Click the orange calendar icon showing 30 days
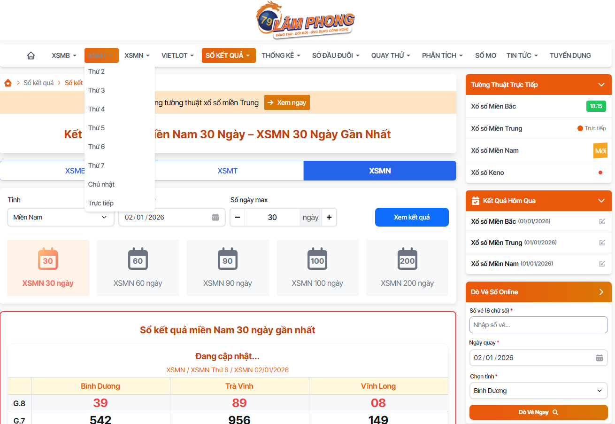 pyautogui.click(x=47, y=259)
